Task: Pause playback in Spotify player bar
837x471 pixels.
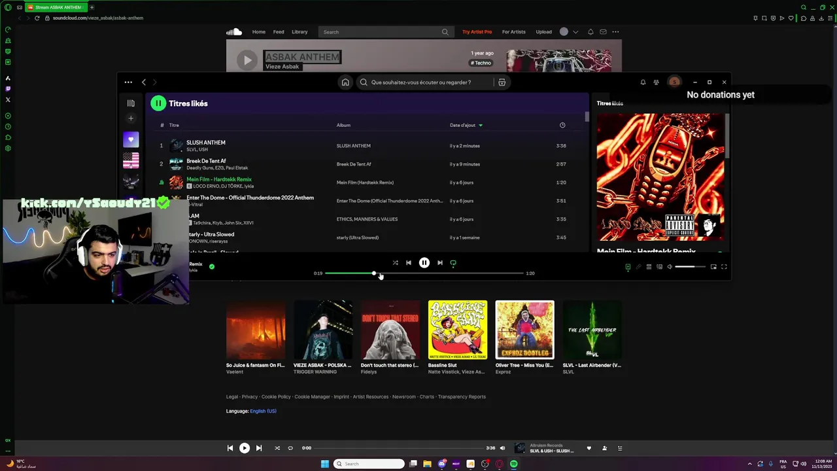Action: [424, 263]
